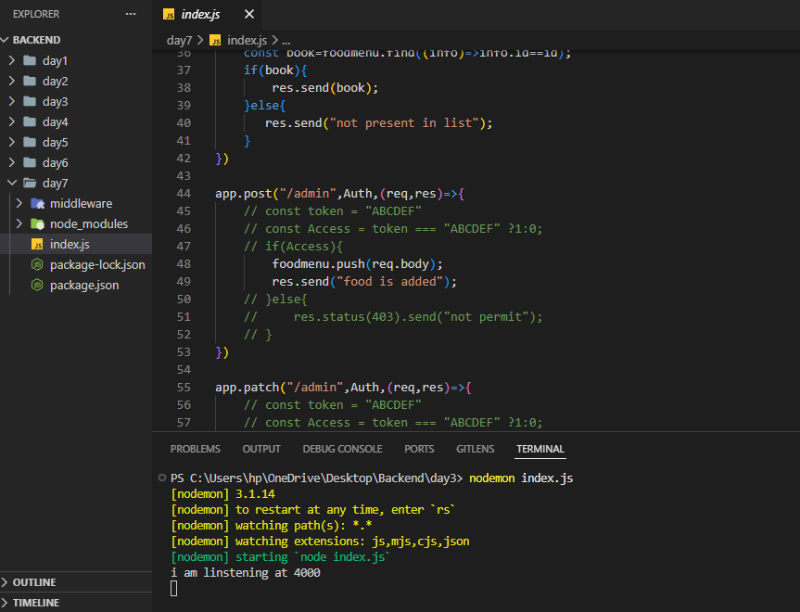Open package.json file
The image size is (800, 612).
click(x=84, y=285)
